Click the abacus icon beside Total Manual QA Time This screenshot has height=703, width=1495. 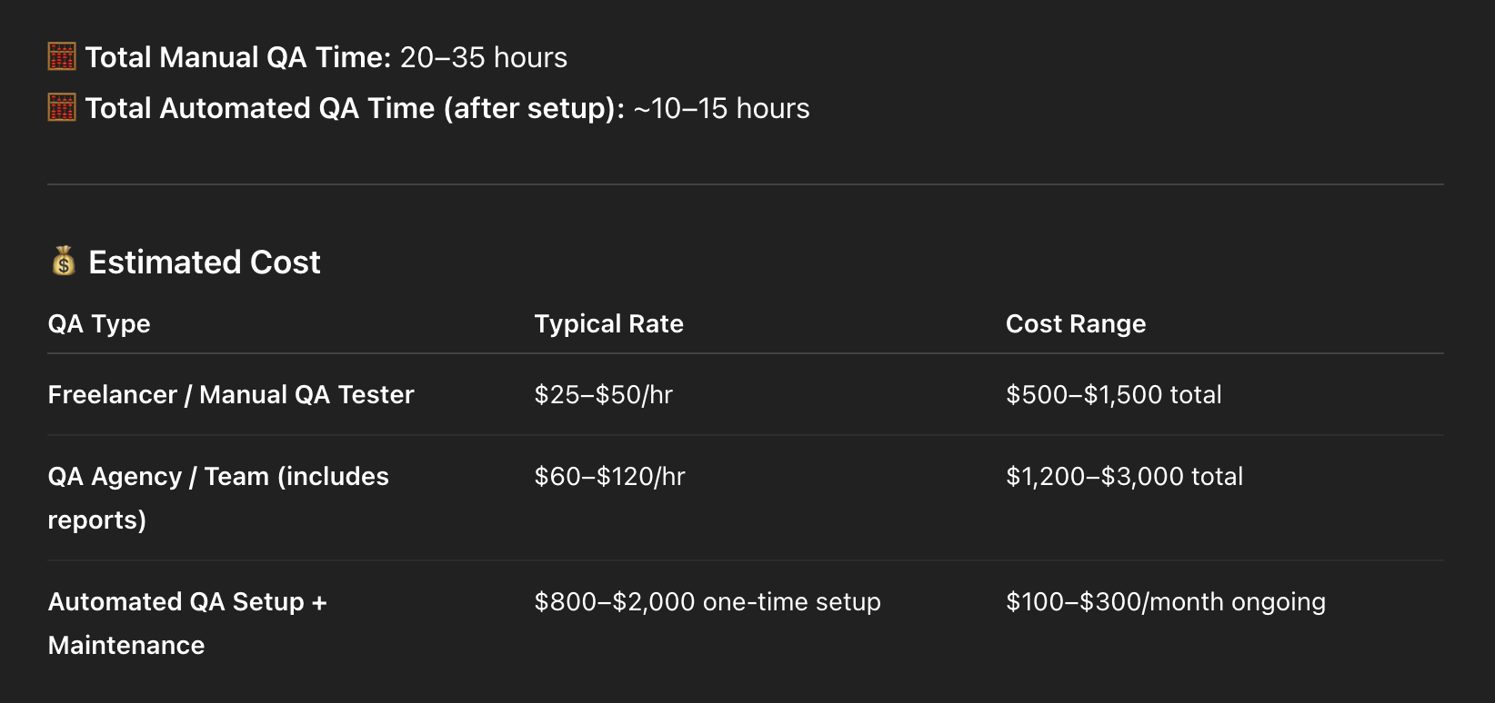[62, 57]
